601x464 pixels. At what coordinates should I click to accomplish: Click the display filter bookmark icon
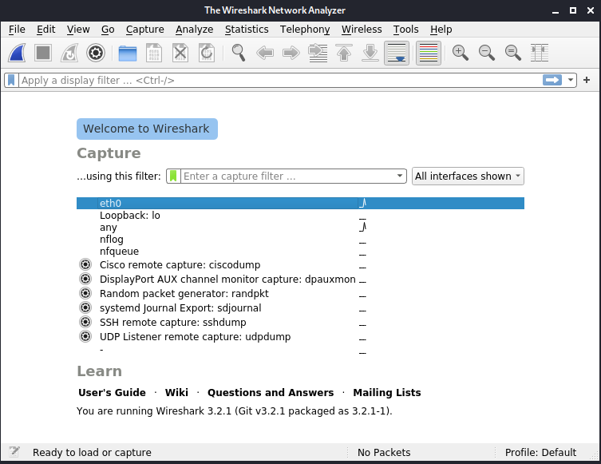point(11,80)
